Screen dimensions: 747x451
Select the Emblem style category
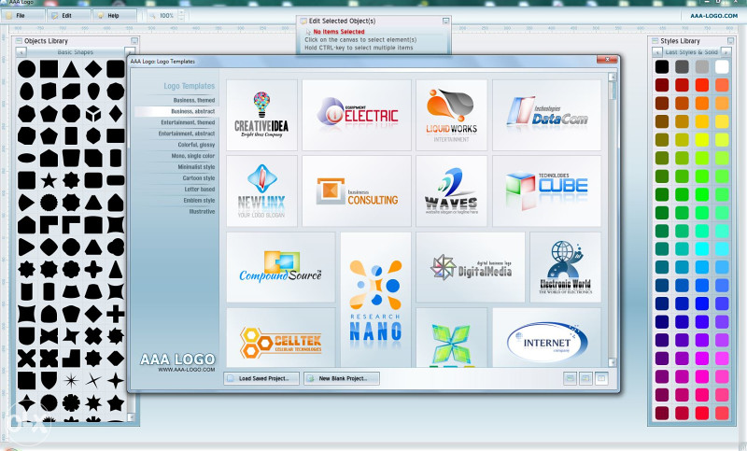(199, 201)
